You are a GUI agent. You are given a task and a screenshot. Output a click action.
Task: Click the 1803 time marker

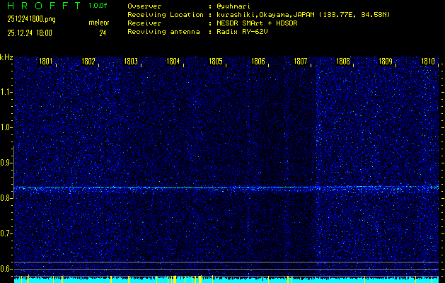click(x=131, y=62)
